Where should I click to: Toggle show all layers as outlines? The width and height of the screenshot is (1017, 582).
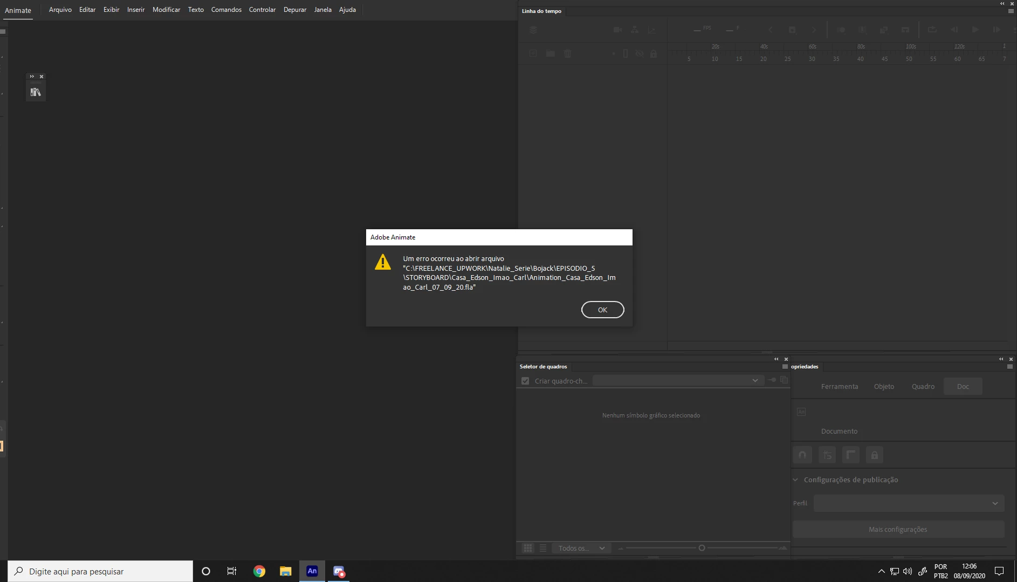click(626, 53)
